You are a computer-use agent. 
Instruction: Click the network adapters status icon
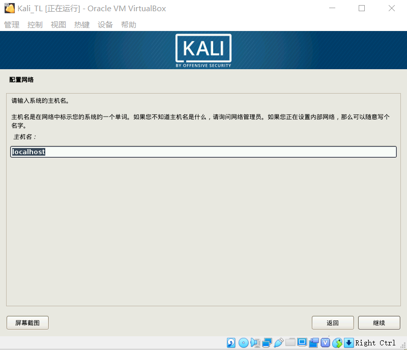(x=267, y=343)
